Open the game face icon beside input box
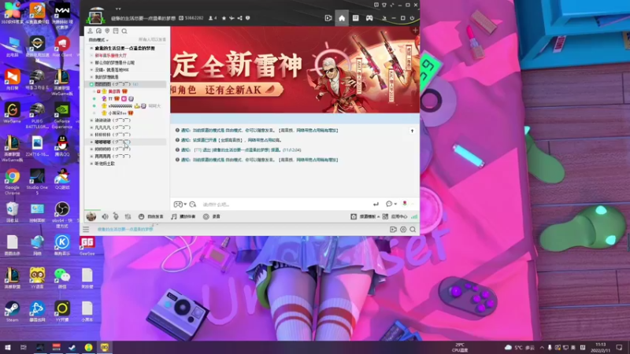Viewport: 630px width, 354px height. pos(178,205)
